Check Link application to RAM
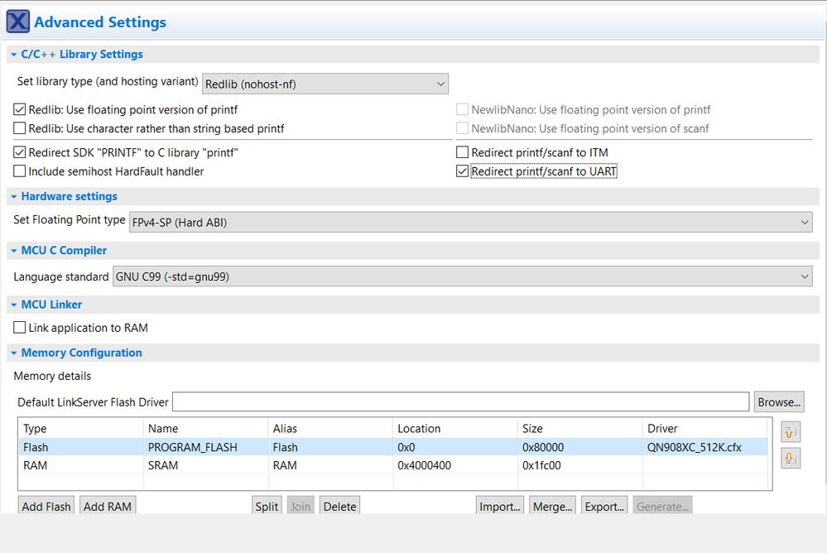827x553 pixels. pyautogui.click(x=20, y=328)
